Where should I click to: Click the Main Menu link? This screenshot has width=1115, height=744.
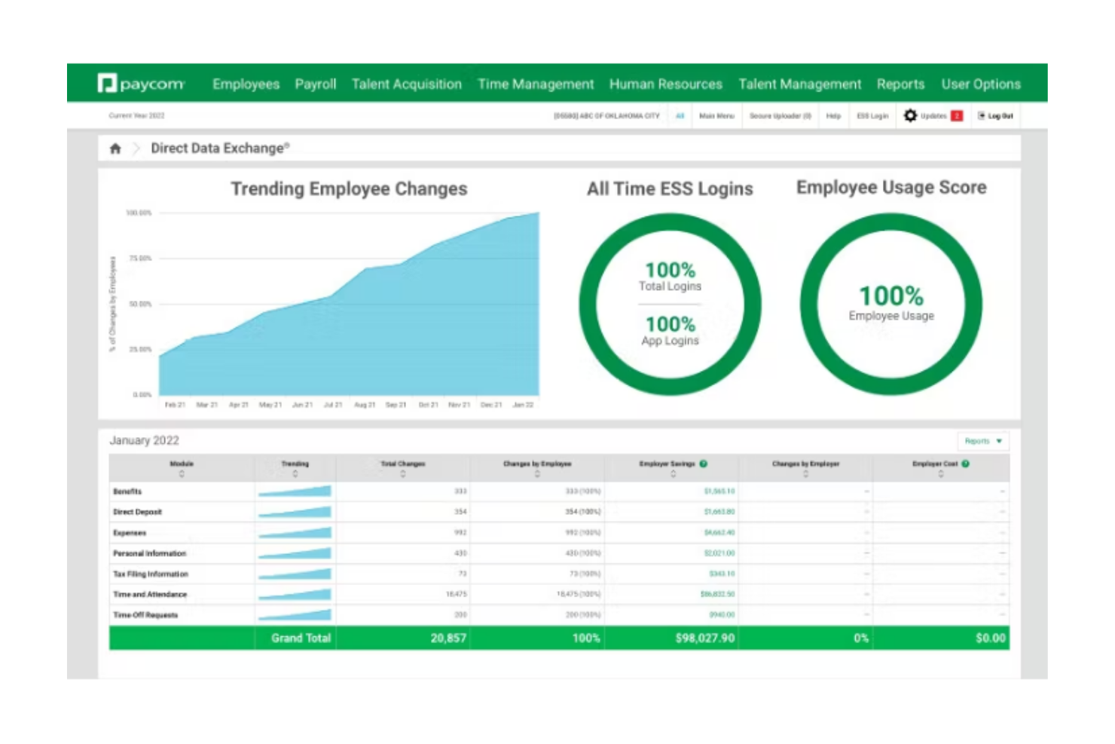click(x=716, y=116)
